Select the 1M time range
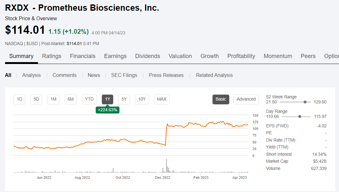The height and width of the screenshot is (192, 339). (53, 99)
